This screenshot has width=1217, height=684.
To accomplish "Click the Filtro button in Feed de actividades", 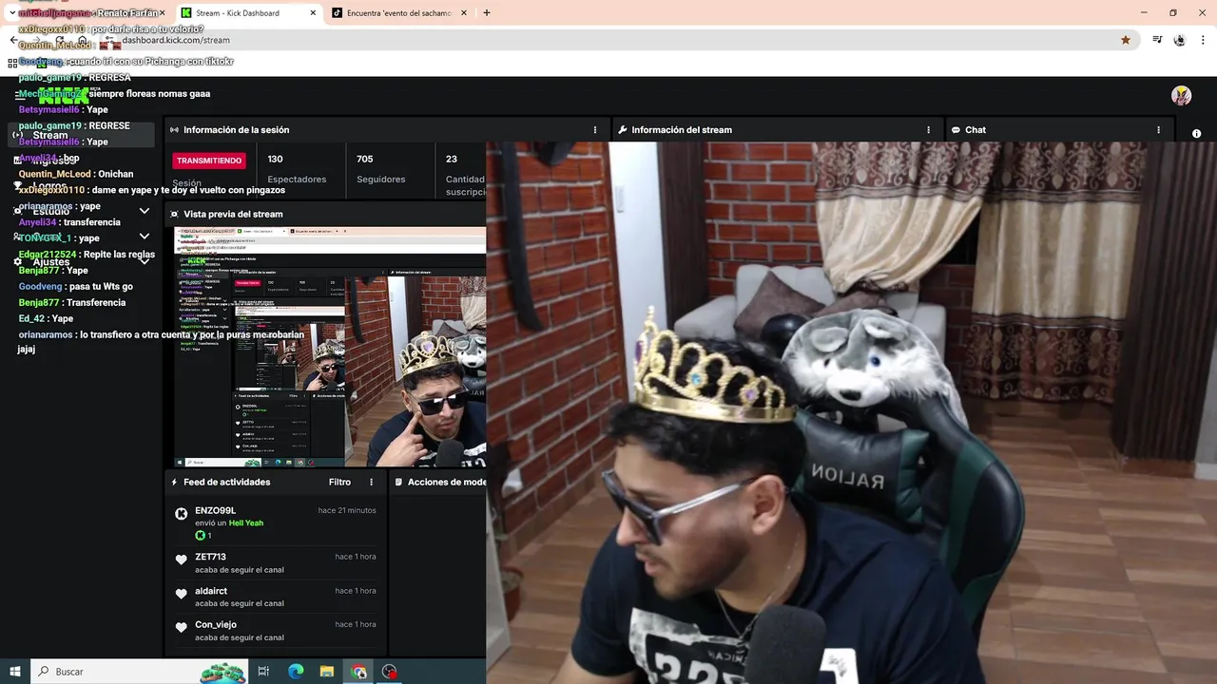I will (339, 483).
